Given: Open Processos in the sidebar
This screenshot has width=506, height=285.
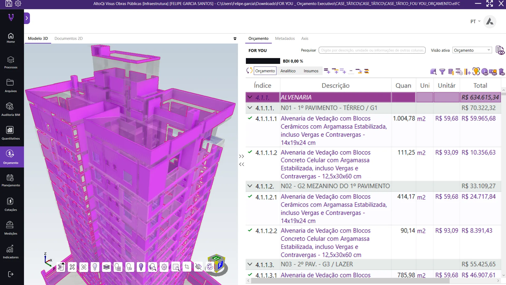Looking at the screenshot, I should 11,63.
